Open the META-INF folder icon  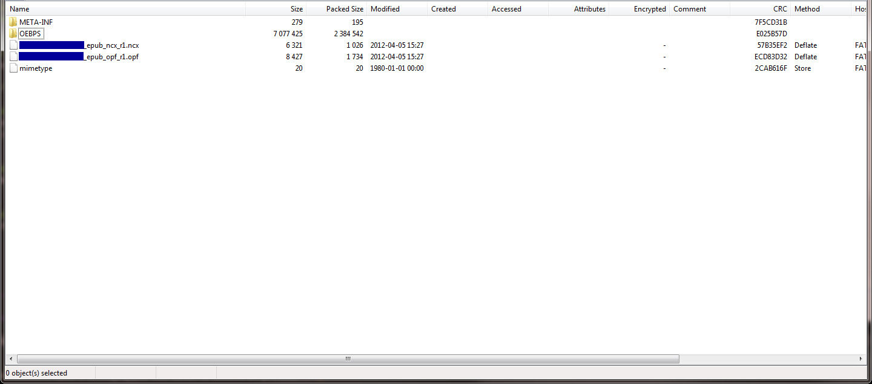(x=13, y=22)
